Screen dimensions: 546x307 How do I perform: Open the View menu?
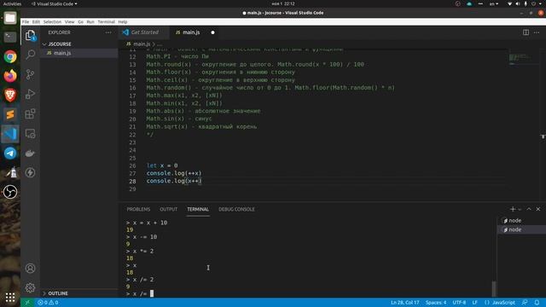point(70,21)
